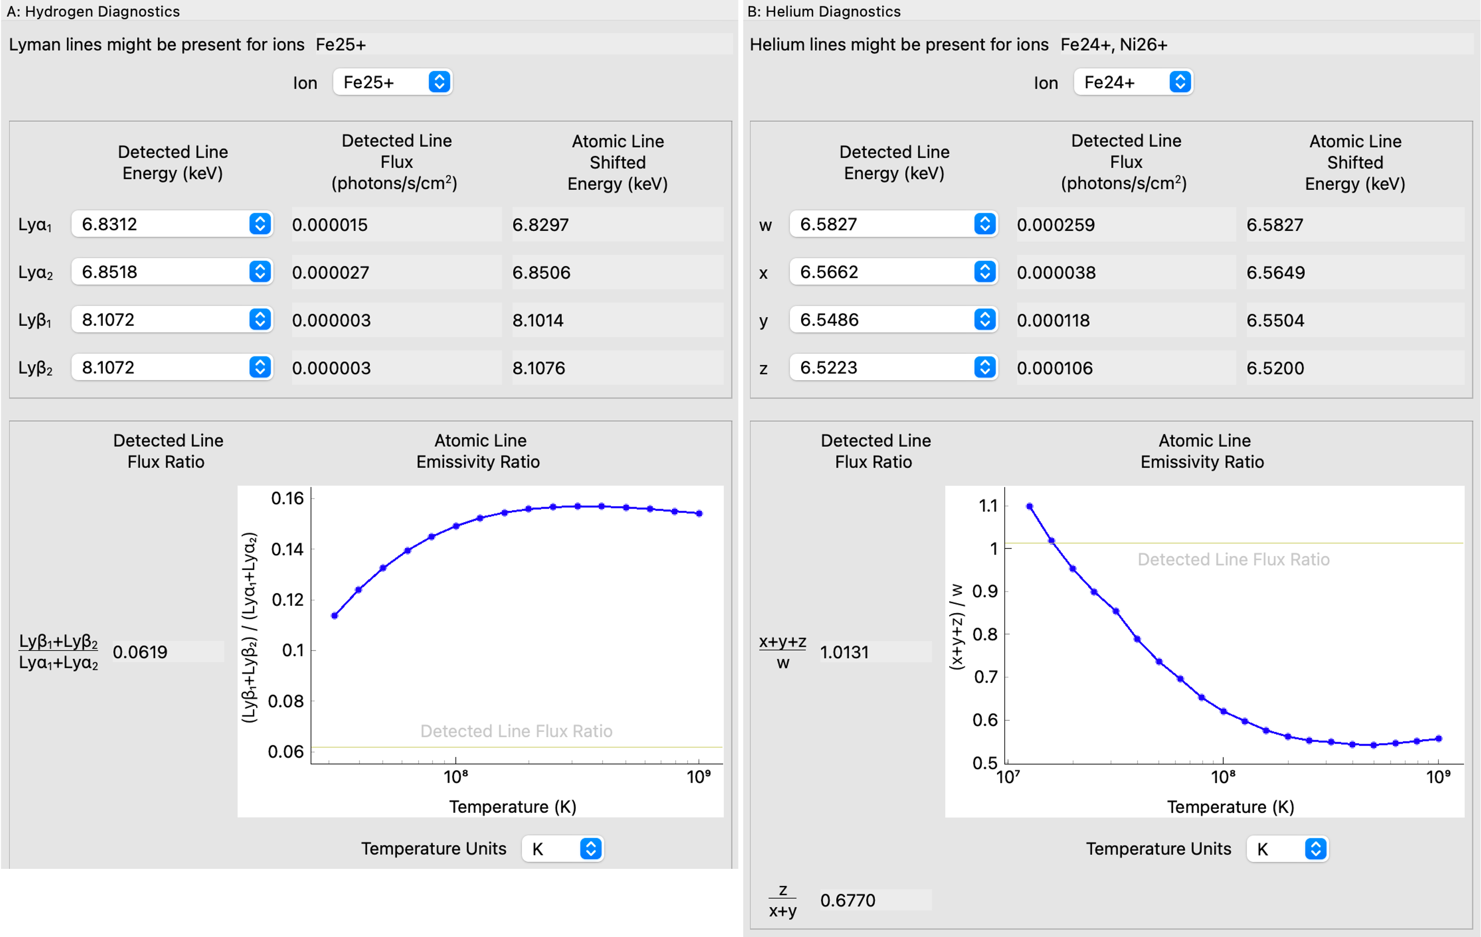Click Lyβ₁ atomic shifted energy 8.1014
The height and width of the screenshot is (937, 1481).
(618, 320)
